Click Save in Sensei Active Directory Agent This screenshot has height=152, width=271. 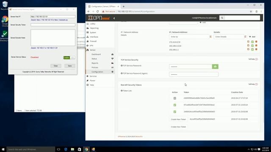tap(69, 66)
